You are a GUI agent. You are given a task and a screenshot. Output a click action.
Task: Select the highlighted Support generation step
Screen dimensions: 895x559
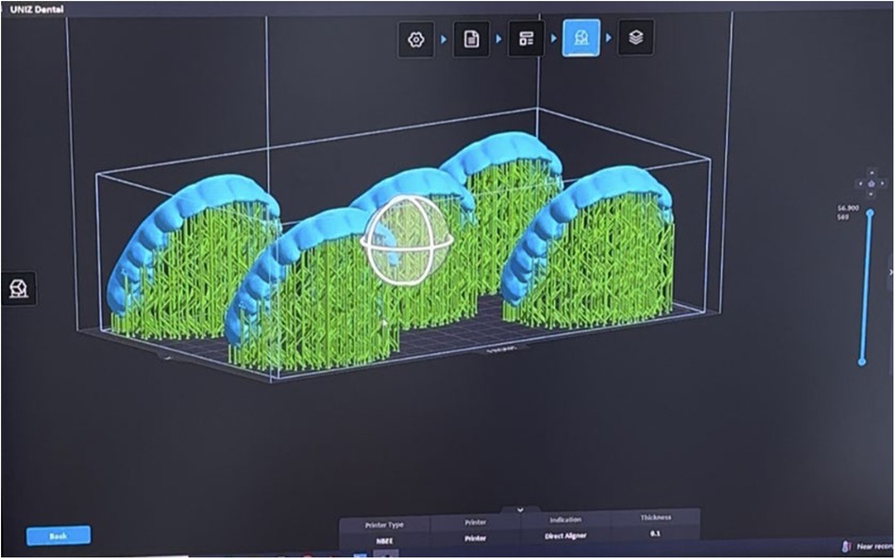tap(582, 41)
